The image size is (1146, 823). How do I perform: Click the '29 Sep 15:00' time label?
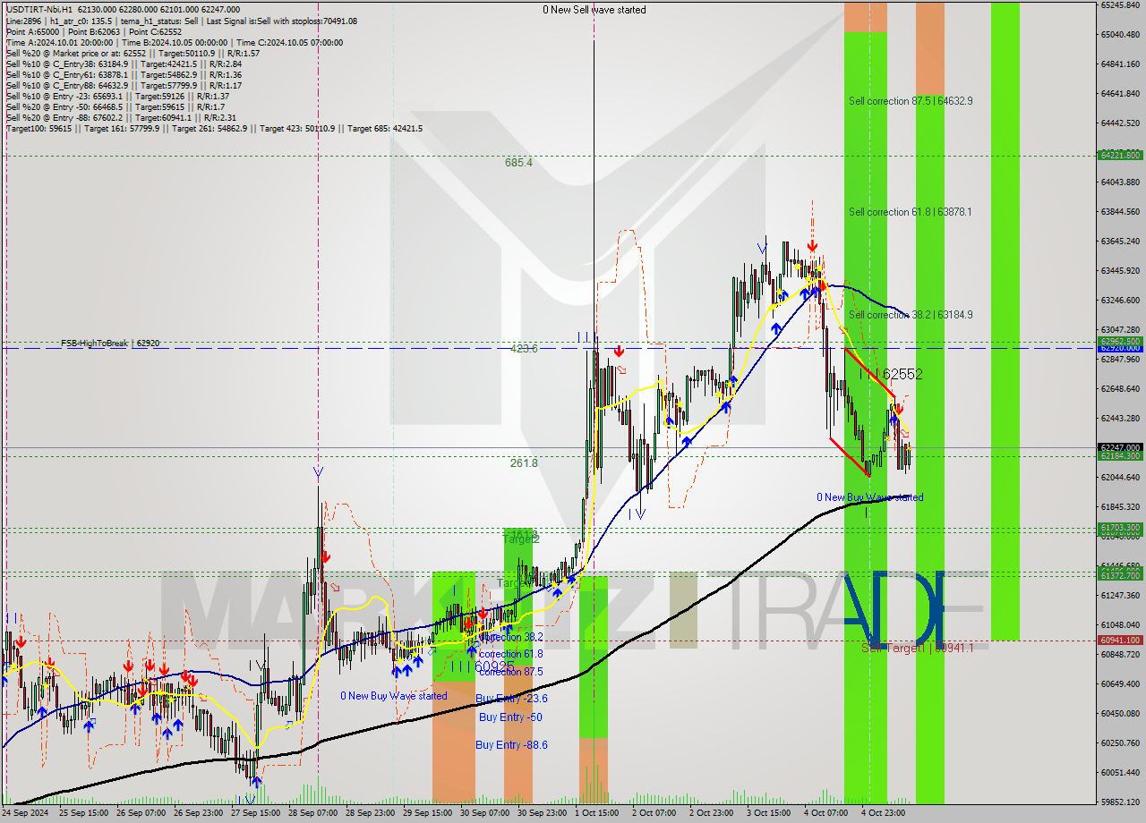[429, 813]
